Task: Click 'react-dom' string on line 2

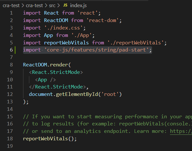Action: (102, 20)
